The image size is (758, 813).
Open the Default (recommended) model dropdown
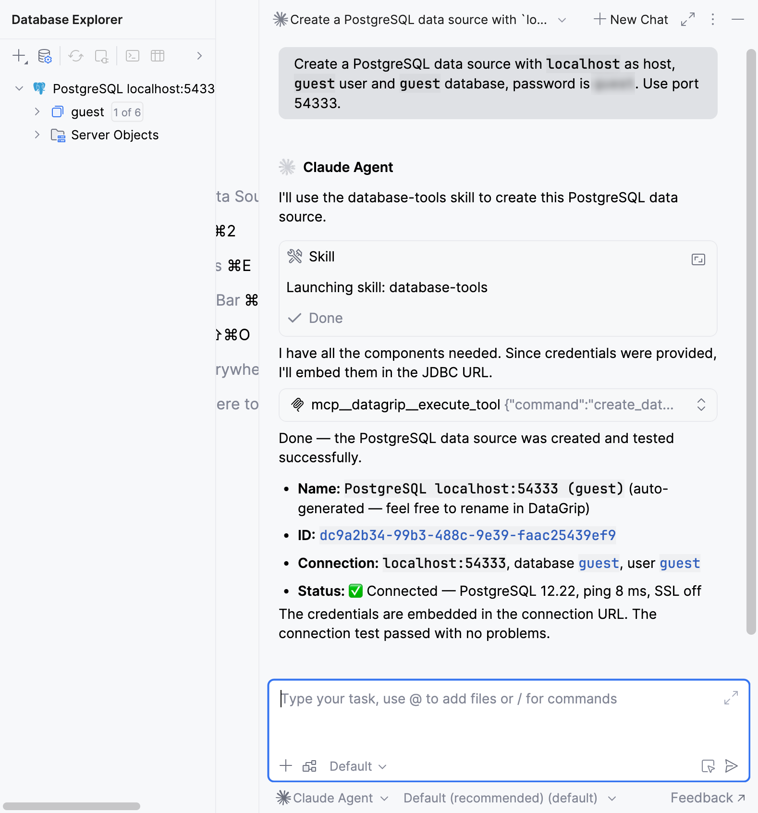[x=510, y=798]
